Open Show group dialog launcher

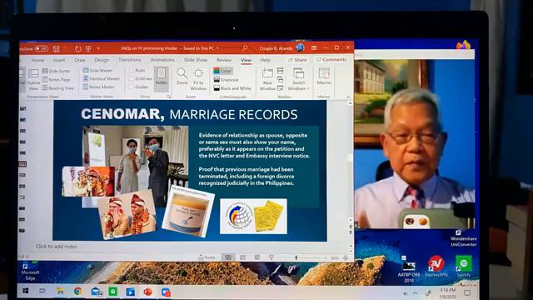pos(168,97)
